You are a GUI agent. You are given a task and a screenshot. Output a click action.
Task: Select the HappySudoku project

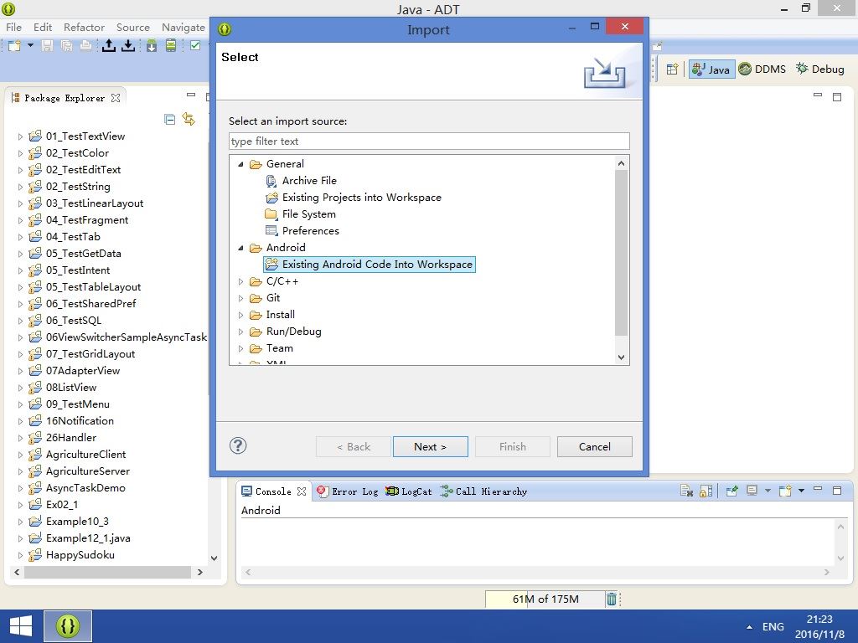coord(80,555)
